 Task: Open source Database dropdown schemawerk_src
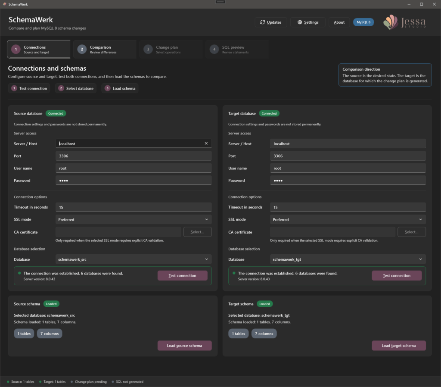134,259
